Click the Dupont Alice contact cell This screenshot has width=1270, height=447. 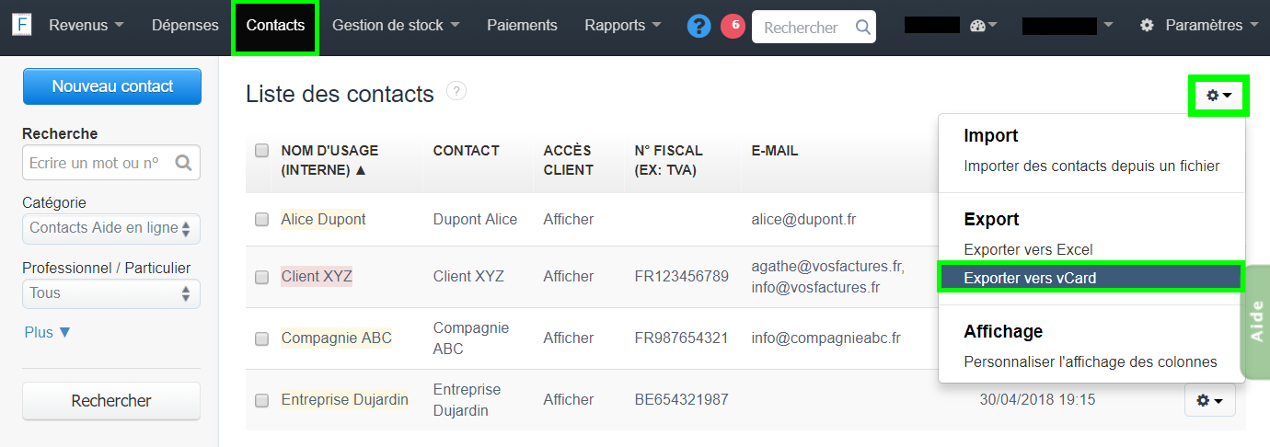coord(476,219)
